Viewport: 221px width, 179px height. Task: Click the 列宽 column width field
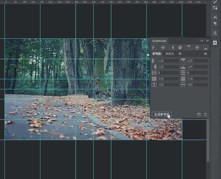tap(168, 79)
